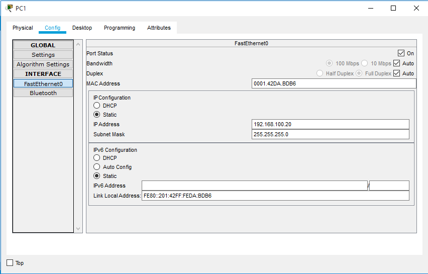This screenshot has height=274, width=428.
Task: Click the MAC Address field
Action: click(334, 83)
